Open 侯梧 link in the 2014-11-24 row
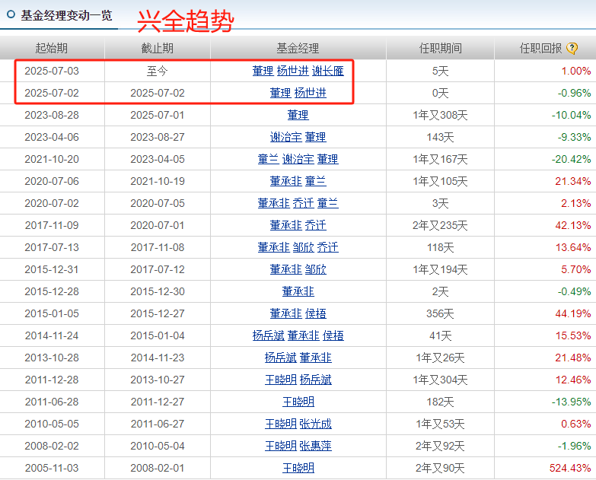 [x=333, y=335]
